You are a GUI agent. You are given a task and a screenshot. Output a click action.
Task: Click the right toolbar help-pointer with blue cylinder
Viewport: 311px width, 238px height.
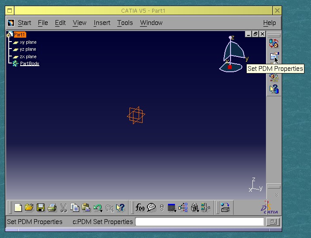[274, 89]
